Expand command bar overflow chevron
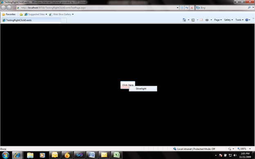Screen dimensions: 255x159 (x=253, y=19)
